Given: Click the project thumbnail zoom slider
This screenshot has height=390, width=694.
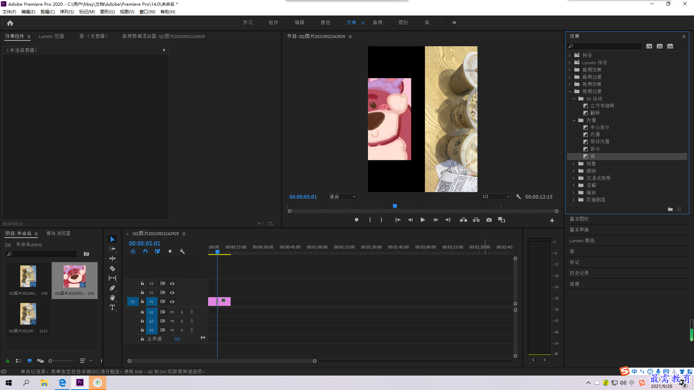Looking at the screenshot, I should click(61, 361).
